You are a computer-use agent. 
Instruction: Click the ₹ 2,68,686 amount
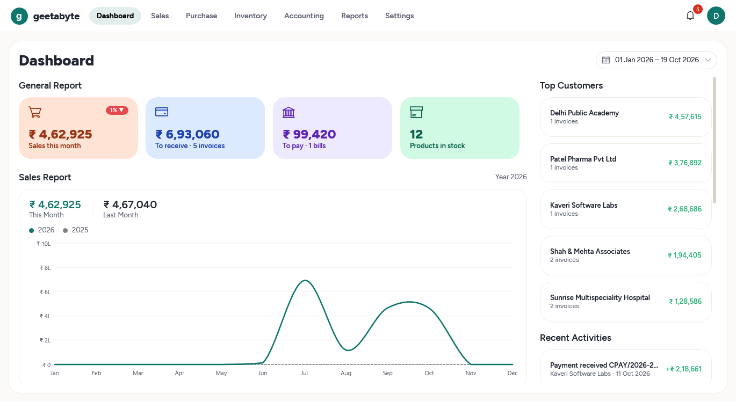pos(685,209)
